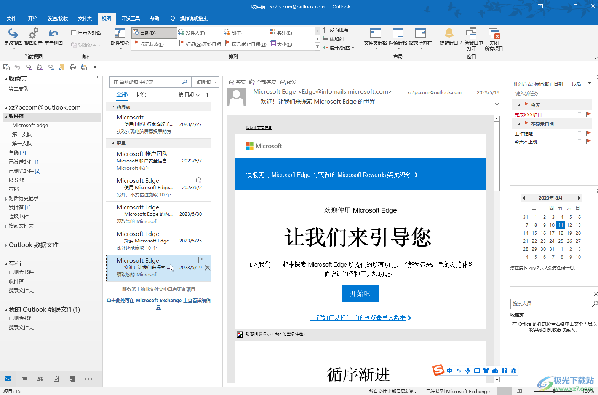
Task: Open the 开发工具 ribbon tab
Action: point(130,19)
